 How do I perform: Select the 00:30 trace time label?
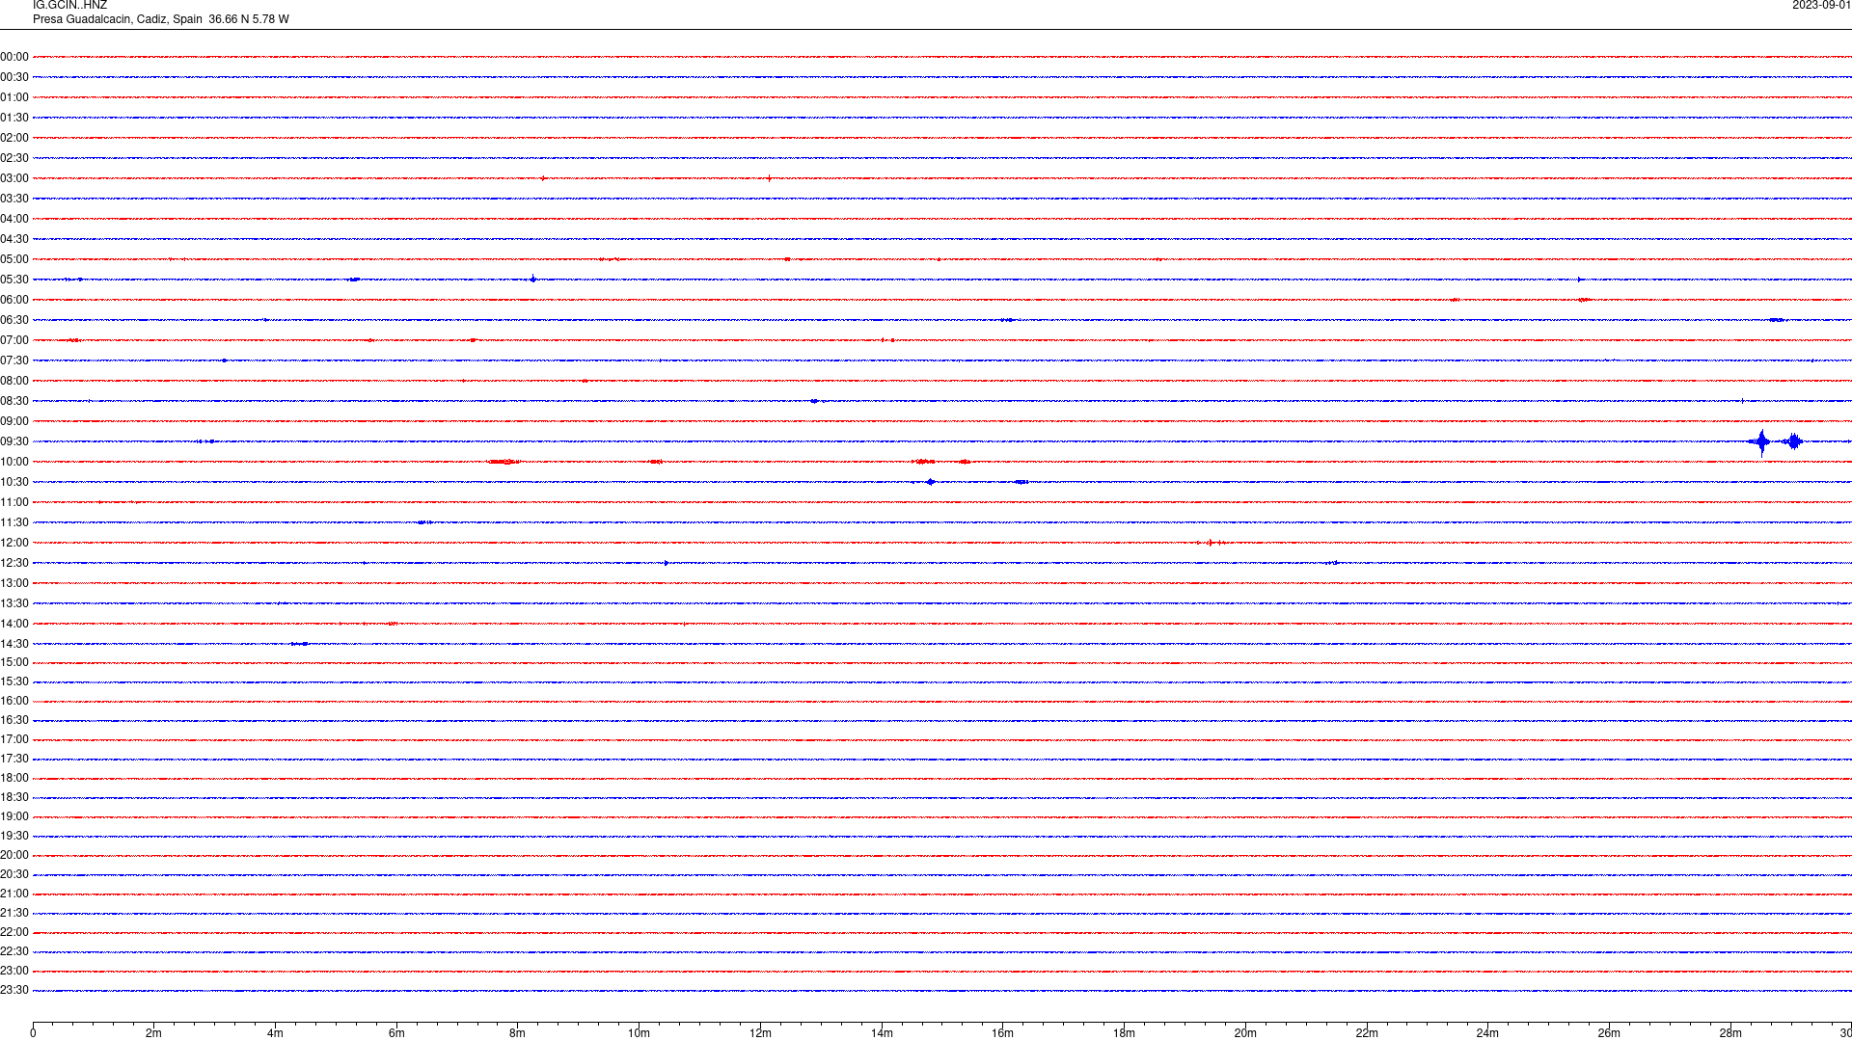pyautogui.click(x=14, y=77)
